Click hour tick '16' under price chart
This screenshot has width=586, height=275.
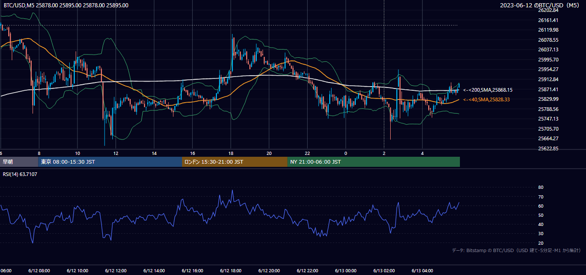(x=193, y=153)
